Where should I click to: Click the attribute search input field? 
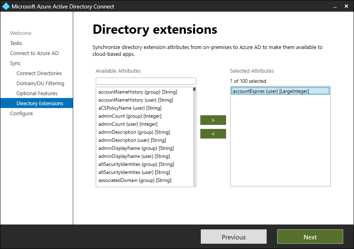pos(146,81)
